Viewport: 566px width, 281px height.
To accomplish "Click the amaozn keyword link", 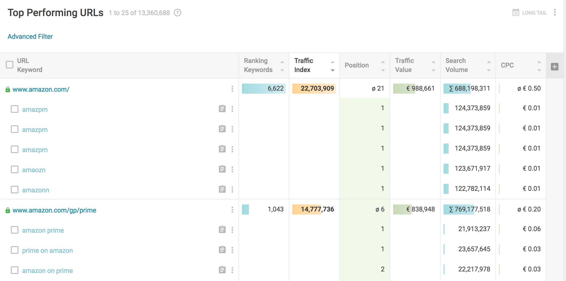I will [34, 170].
